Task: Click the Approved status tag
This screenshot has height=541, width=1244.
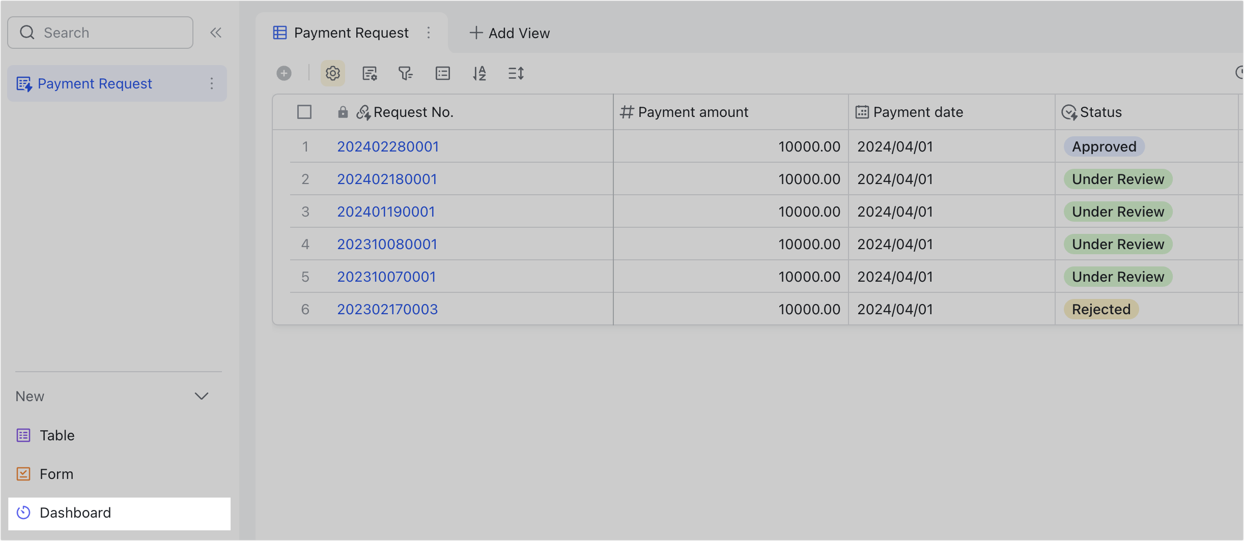Action: [x=1104, y=146]
